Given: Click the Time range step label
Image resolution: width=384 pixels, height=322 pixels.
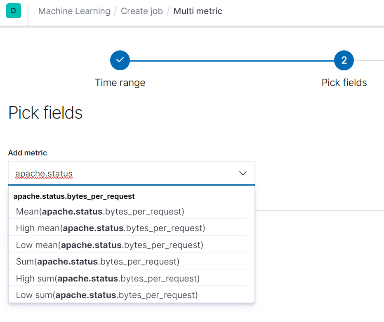Looking at the screenshot, I should click(x=120, y=83).
